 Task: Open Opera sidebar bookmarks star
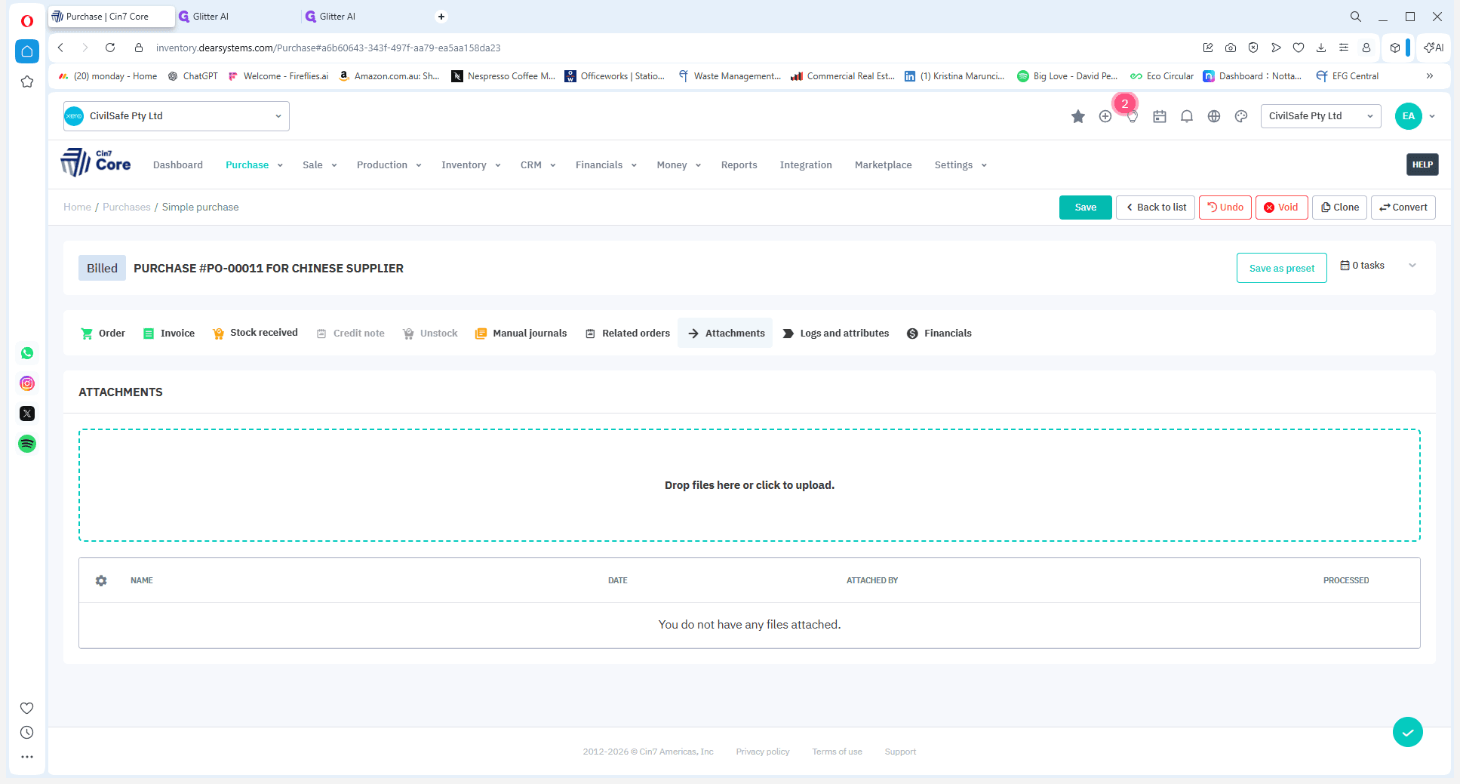(27, 81)
